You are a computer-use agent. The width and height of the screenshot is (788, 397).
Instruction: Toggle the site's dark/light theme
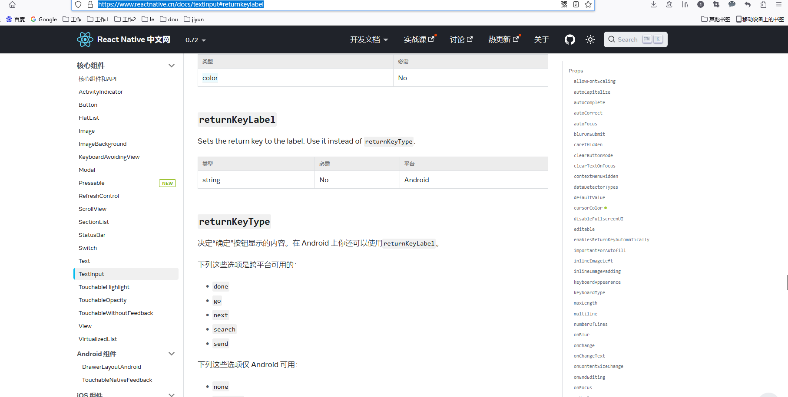pyautogui.click(x=590, y=39)
